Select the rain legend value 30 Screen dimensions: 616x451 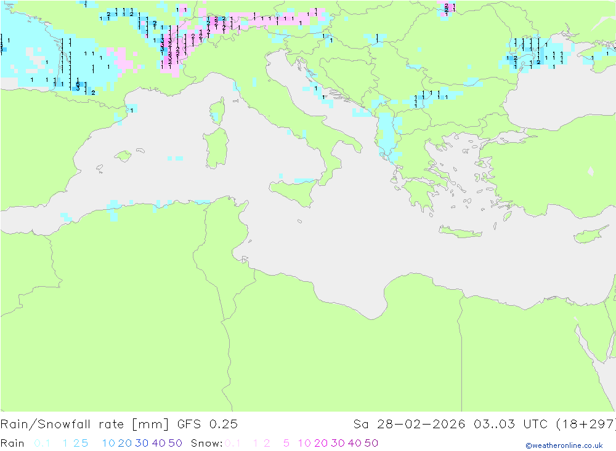tap(142, 443)
